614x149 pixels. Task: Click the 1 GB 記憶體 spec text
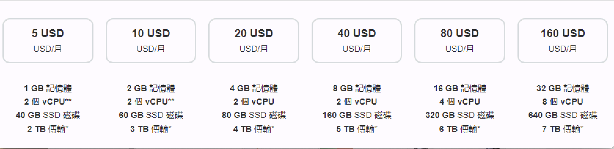point(48,88)
